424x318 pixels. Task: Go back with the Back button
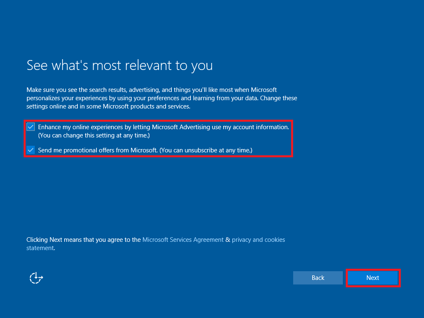(318, 278)
